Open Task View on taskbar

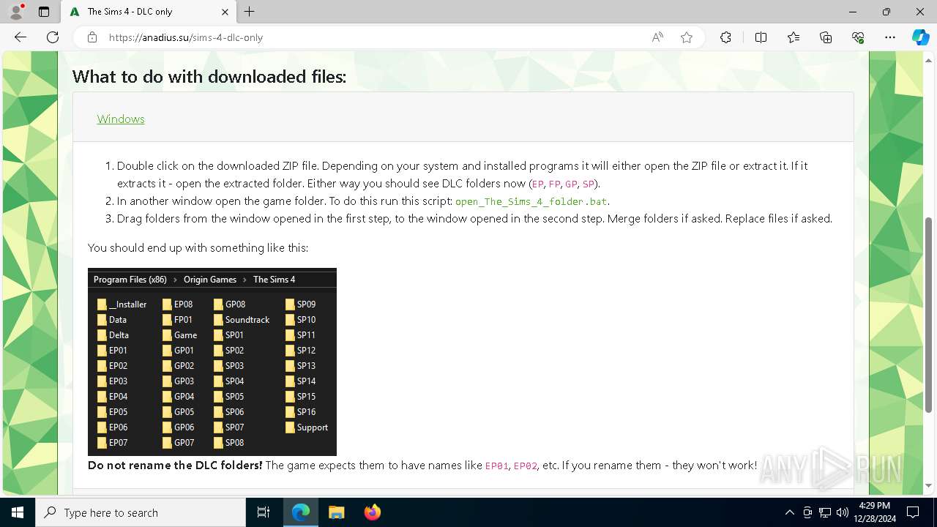[264, 512]
